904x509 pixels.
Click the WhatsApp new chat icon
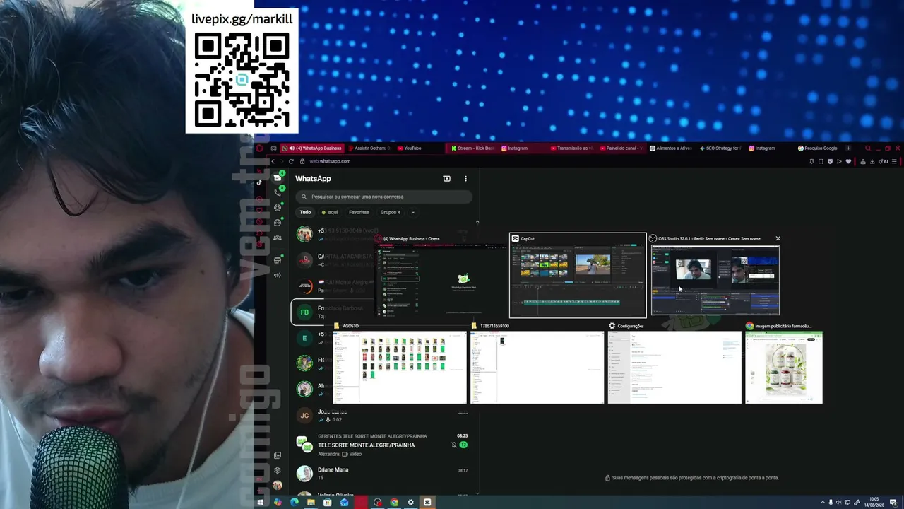click(x=446, y=179)
